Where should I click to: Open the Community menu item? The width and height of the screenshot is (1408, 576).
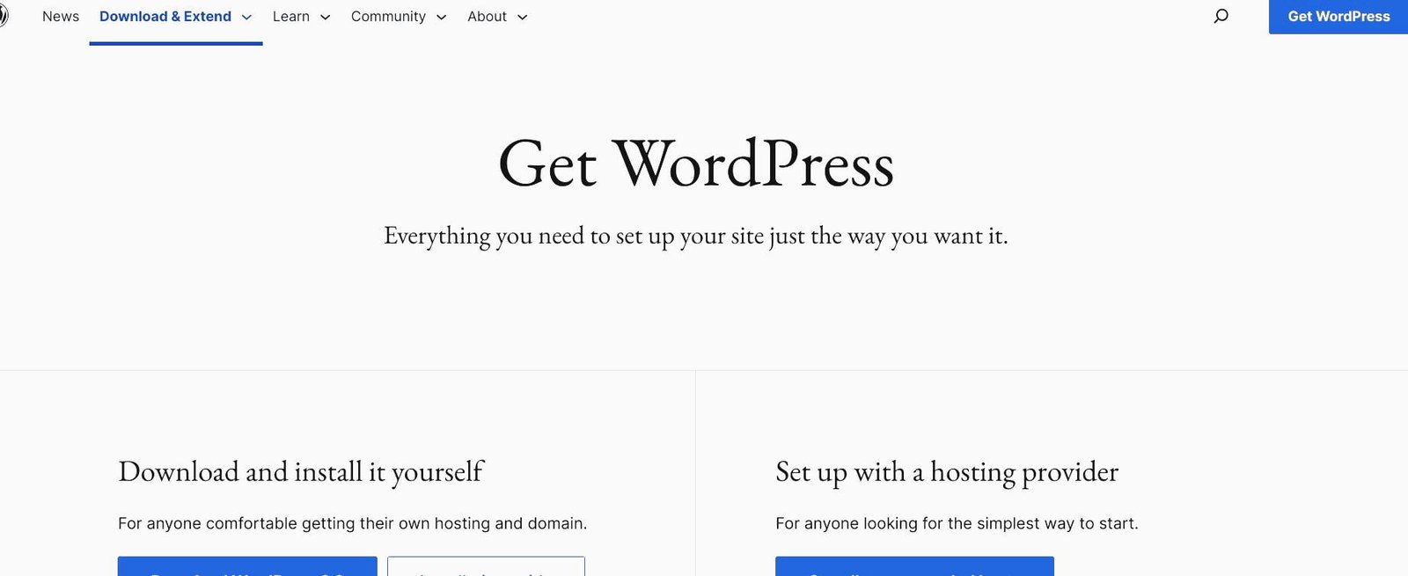(x=388, y=17)
